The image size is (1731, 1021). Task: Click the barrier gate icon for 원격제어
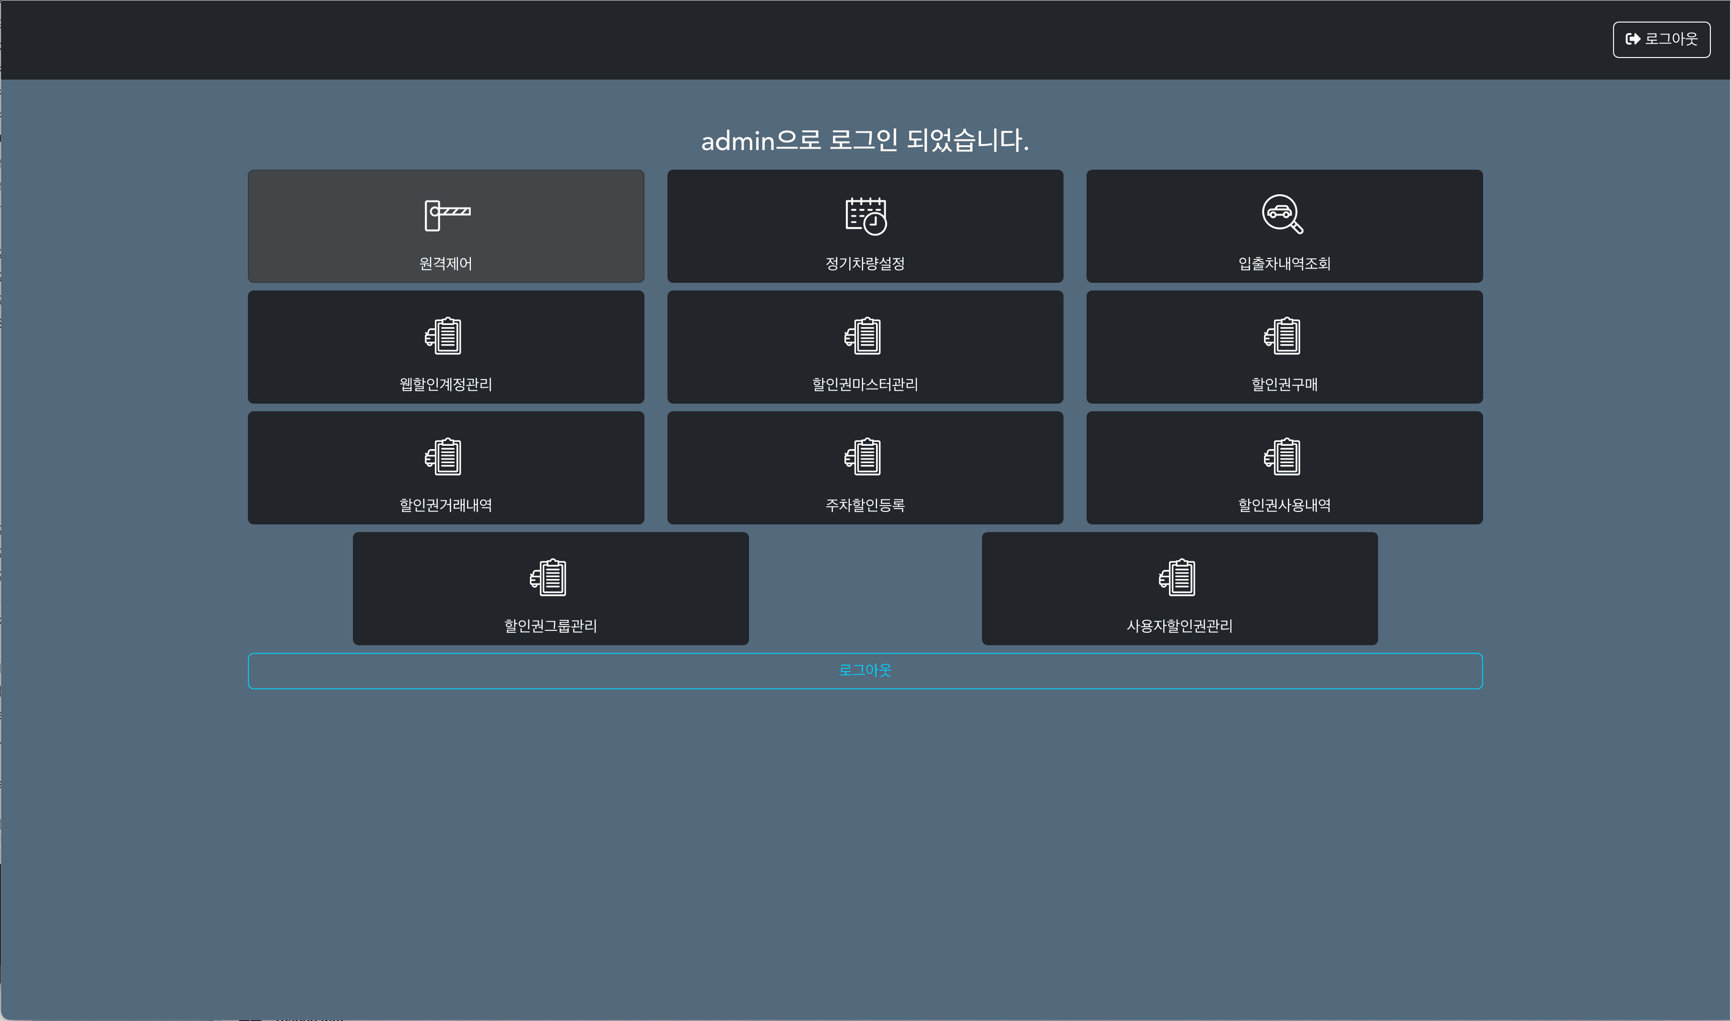(447, 215)
